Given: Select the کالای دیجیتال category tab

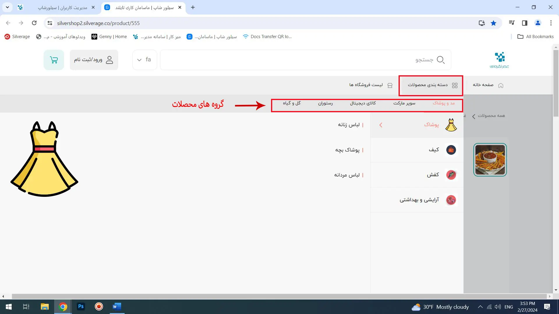Looking at the screenshot, I should (x=363, y=103).
